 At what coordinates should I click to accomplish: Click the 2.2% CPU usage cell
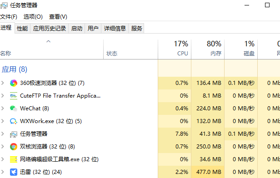tap(175, 172)
